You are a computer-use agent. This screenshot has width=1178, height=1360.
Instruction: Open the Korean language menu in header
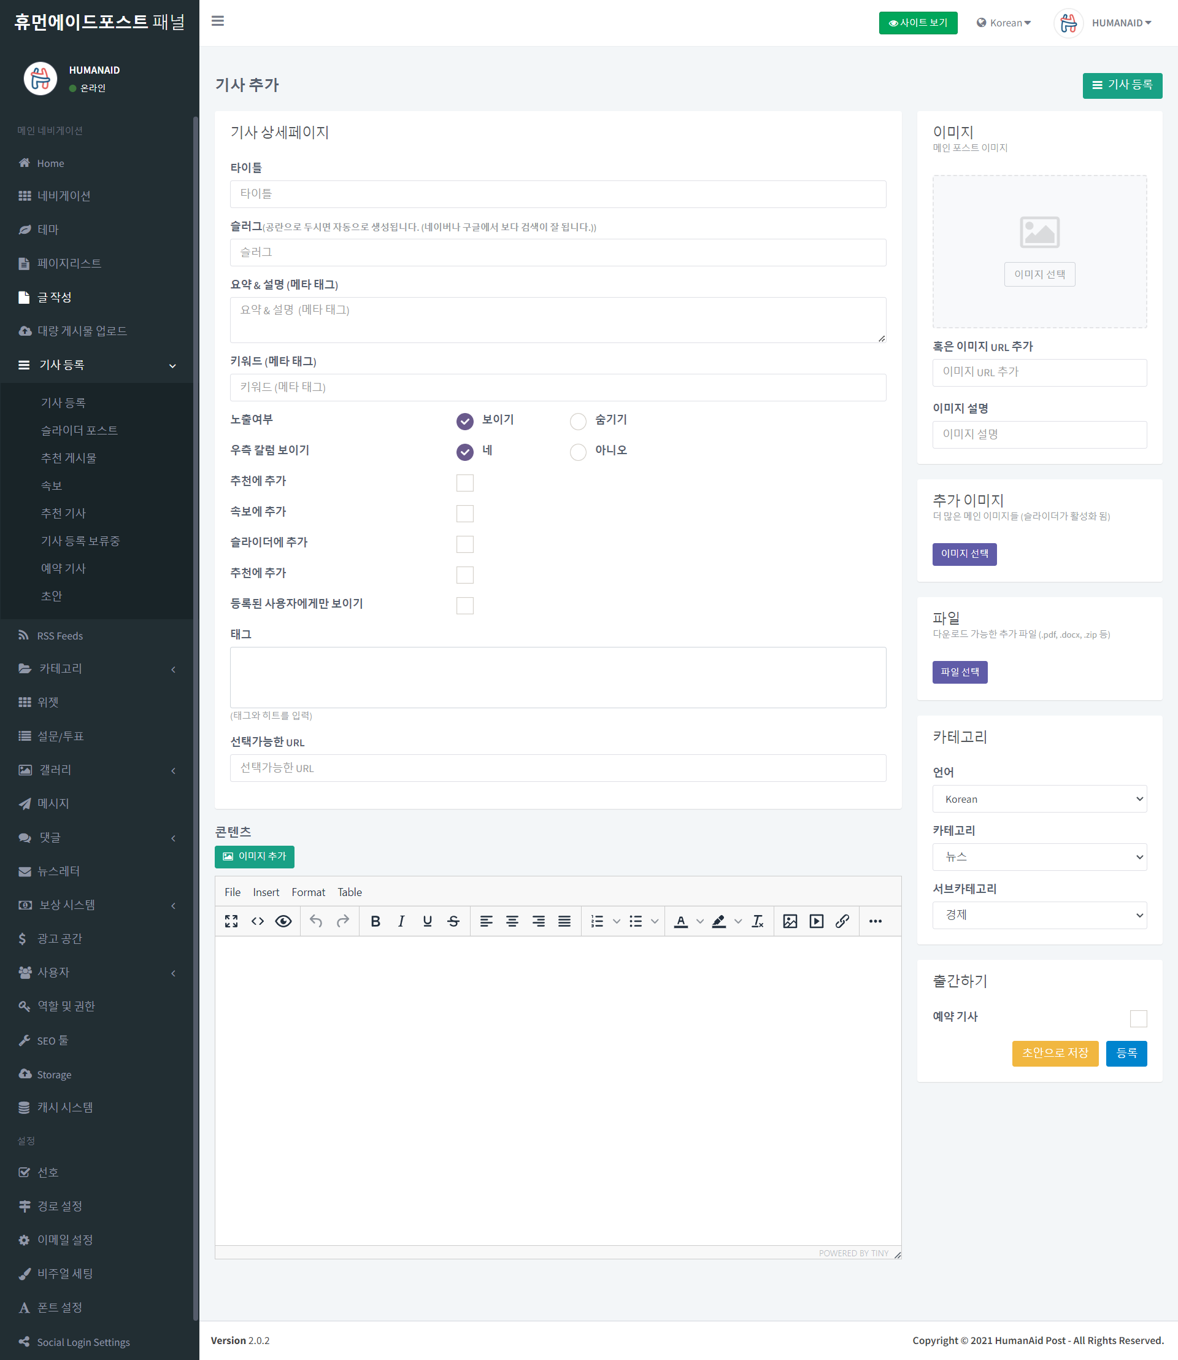point(1004,23)
